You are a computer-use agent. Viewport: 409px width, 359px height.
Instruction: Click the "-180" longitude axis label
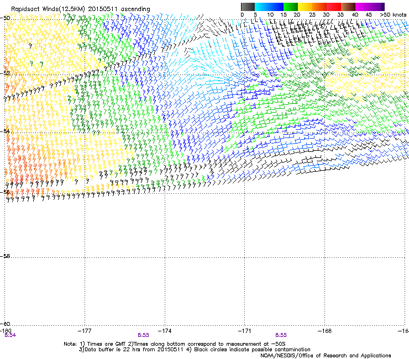pos(6,331)
